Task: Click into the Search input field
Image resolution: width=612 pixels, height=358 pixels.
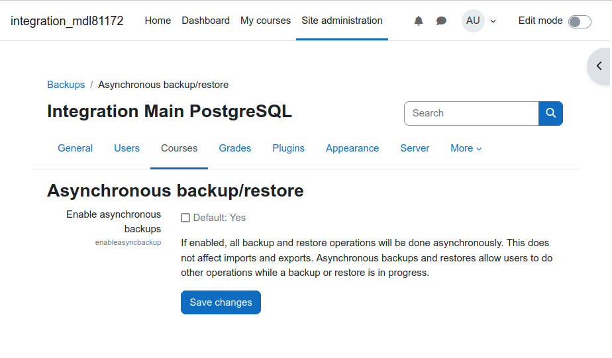Action: point(472,113)
